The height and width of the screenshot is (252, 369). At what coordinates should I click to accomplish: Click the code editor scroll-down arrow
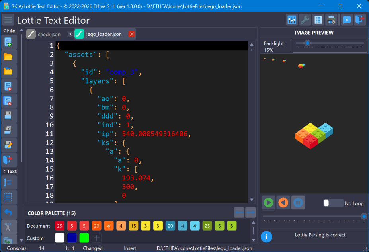[x=252, y=200]
